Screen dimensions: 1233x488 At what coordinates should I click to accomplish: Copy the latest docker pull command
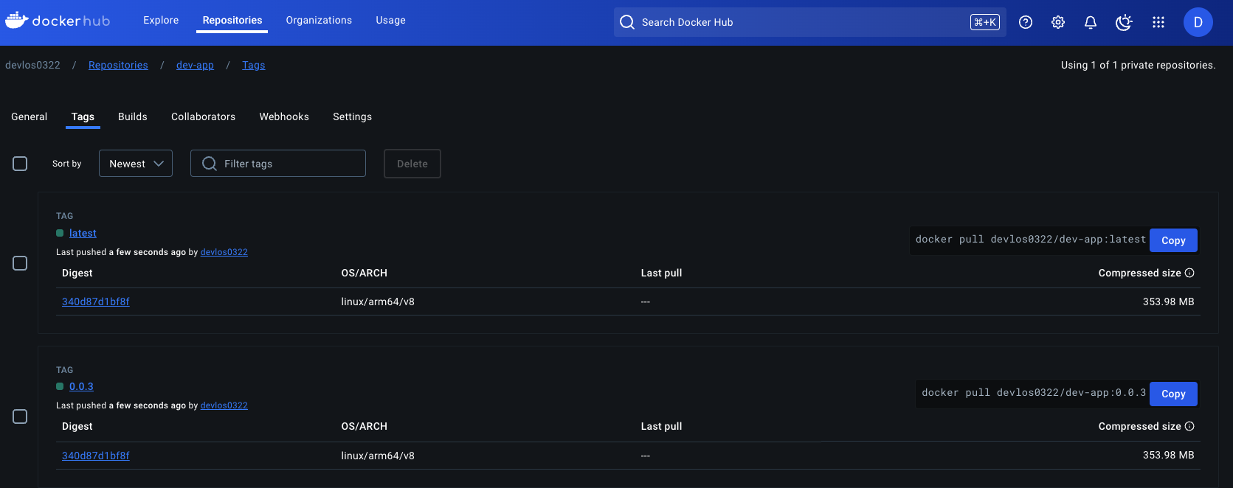(x=1173, y=240)
